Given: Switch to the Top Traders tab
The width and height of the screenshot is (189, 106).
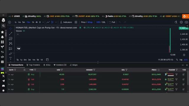Looking at the screenshot, I should [x=33, y=65].
